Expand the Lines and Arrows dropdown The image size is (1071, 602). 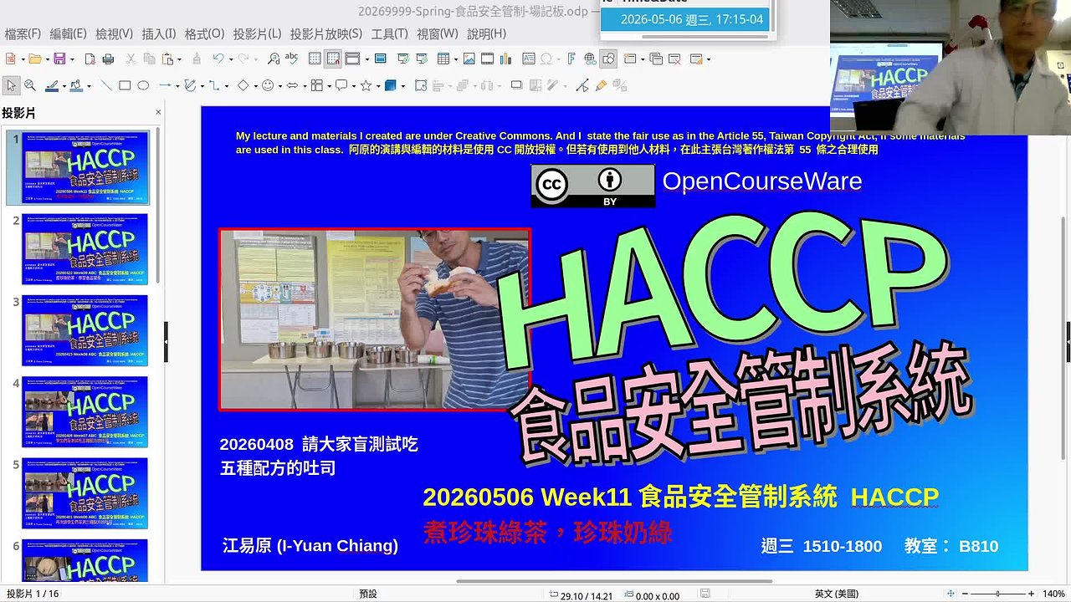click(177, 85)
